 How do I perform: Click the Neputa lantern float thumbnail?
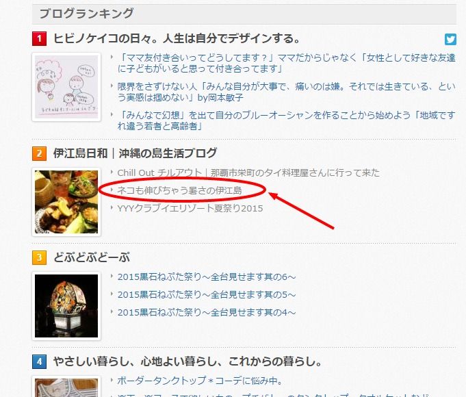tap(66, 306)
